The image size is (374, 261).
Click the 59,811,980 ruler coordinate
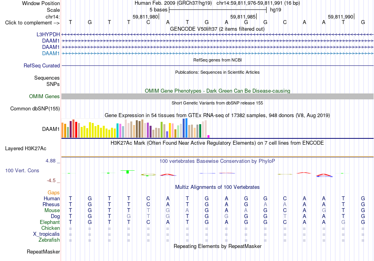click(x=145, y=17)
